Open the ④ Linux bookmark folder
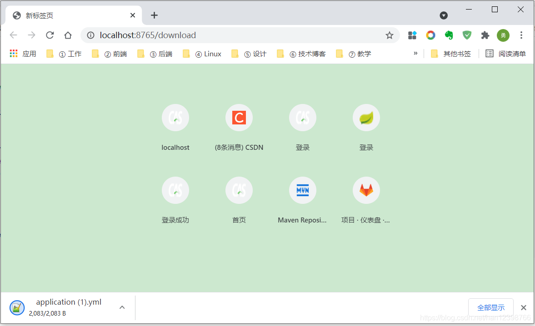Screen dimensions: 535x326 tap(202, 54)
